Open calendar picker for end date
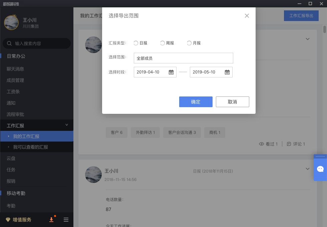This screenshot has width=327, height=227. point(227,72)
